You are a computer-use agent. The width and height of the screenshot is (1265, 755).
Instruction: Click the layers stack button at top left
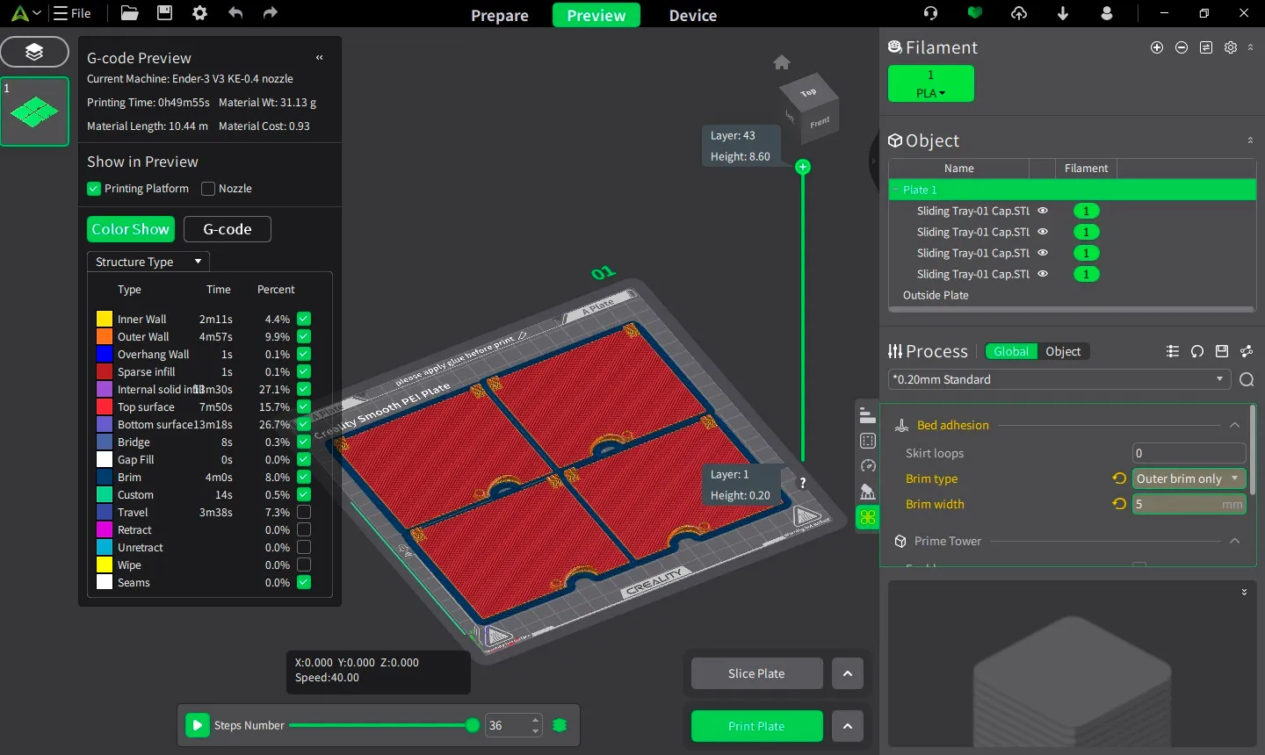[x=34, y=52]
